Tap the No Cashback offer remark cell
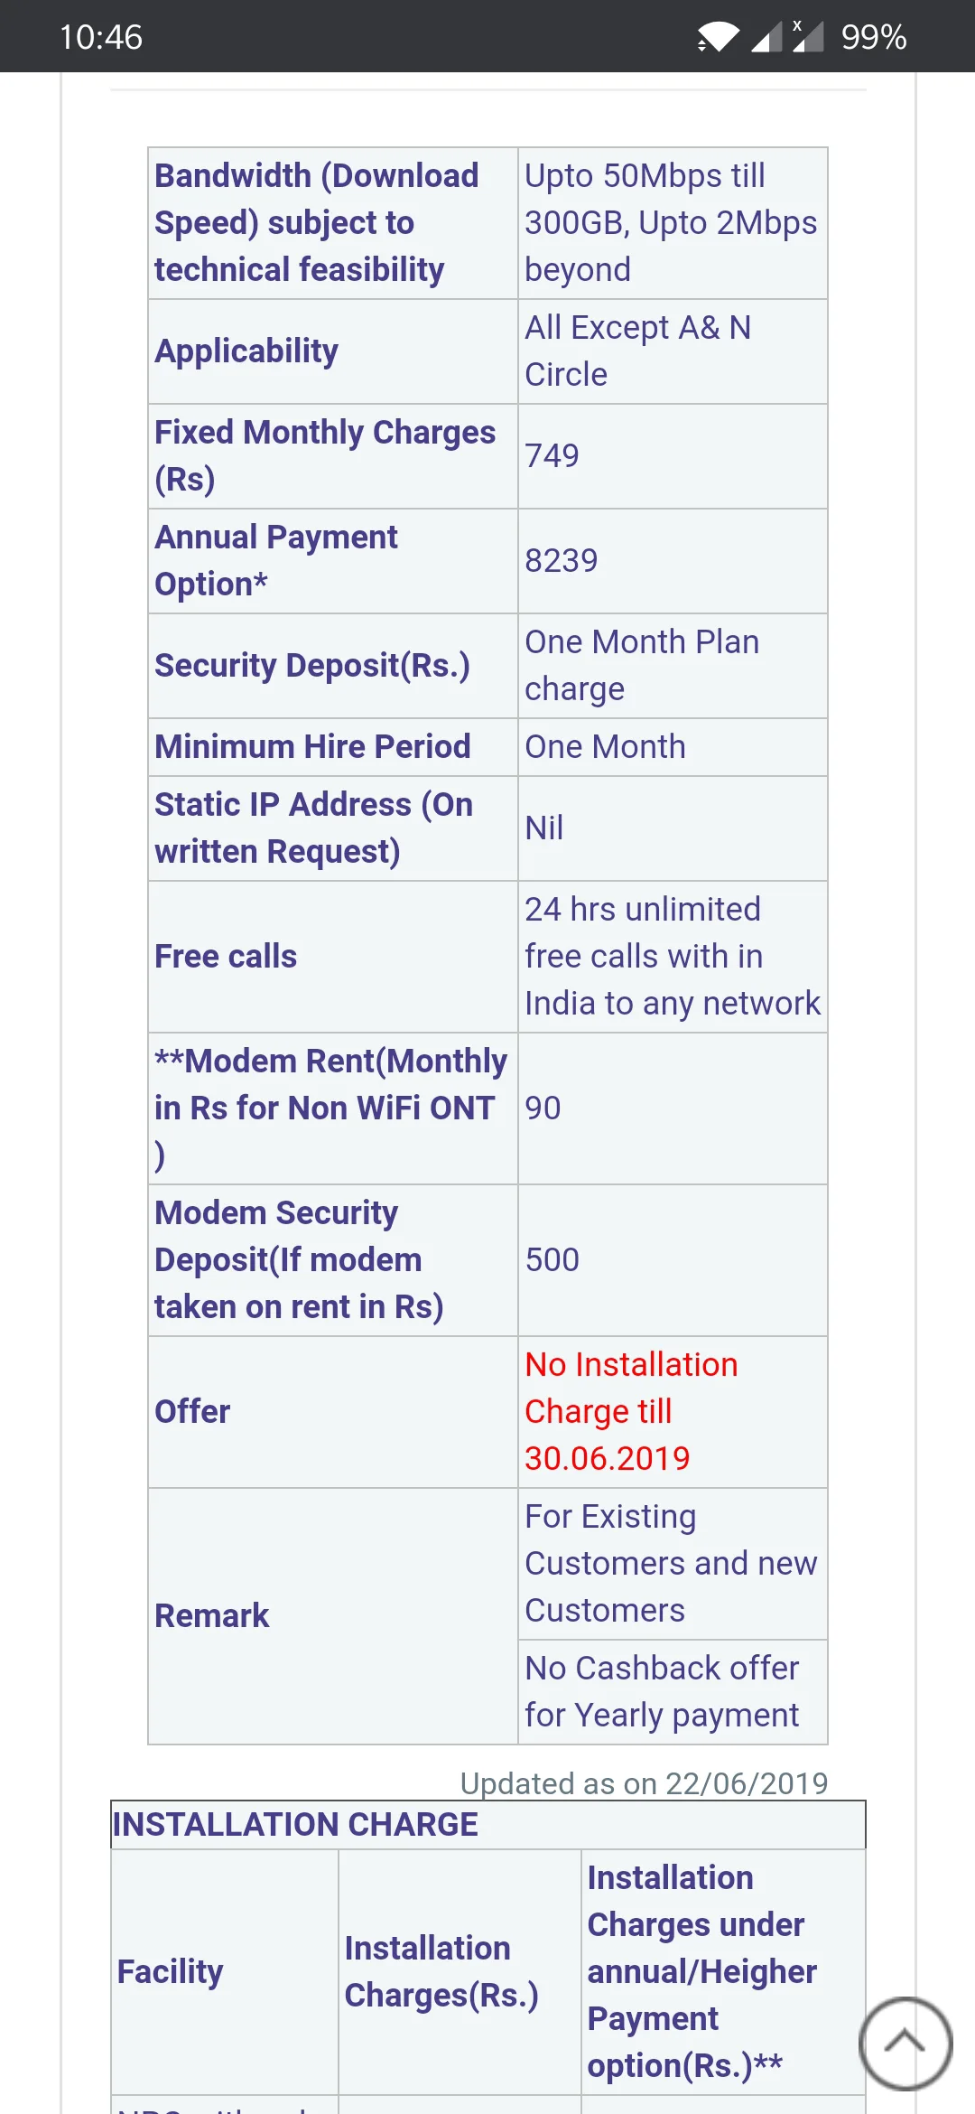The height and width of the screenshot is (2114, 975). pos(663,1691)
